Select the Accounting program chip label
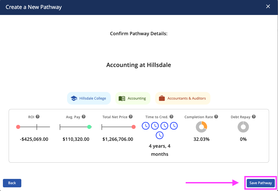This screenshot has width=278, height=191. [137, 98]
